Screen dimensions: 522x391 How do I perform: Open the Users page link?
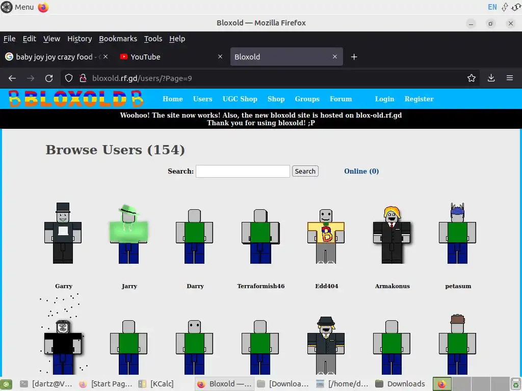202,99
